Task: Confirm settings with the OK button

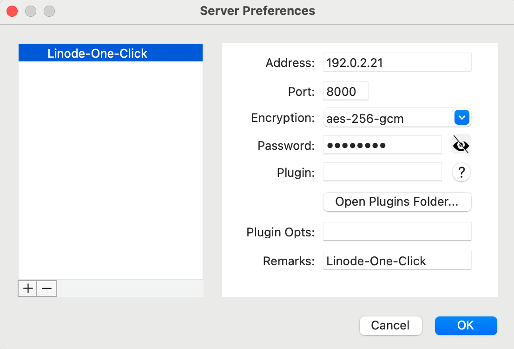Action: tap(466, 326)
